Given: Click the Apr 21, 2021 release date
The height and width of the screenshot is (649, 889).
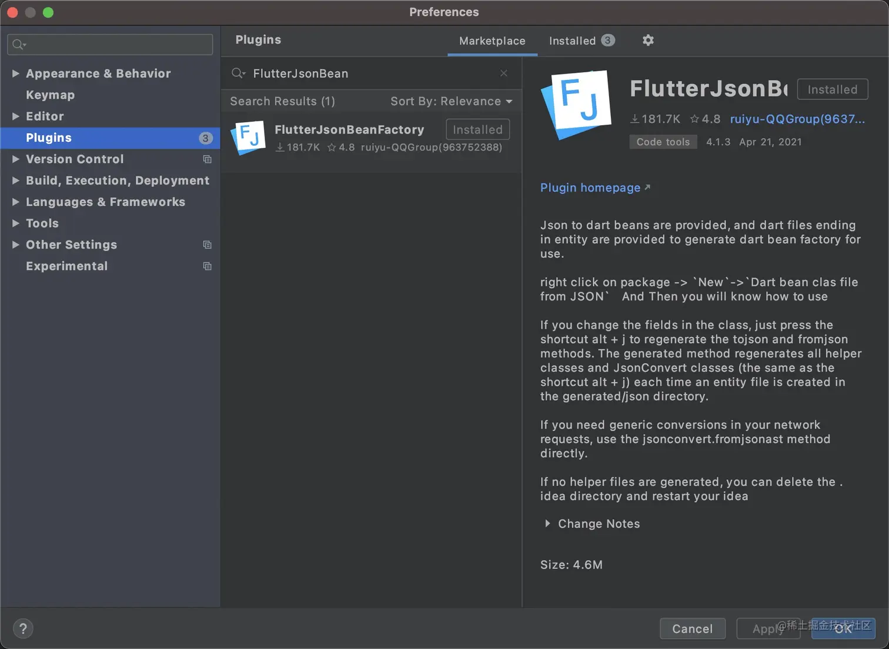Looking at the screenshot, I should click(770, 142).
